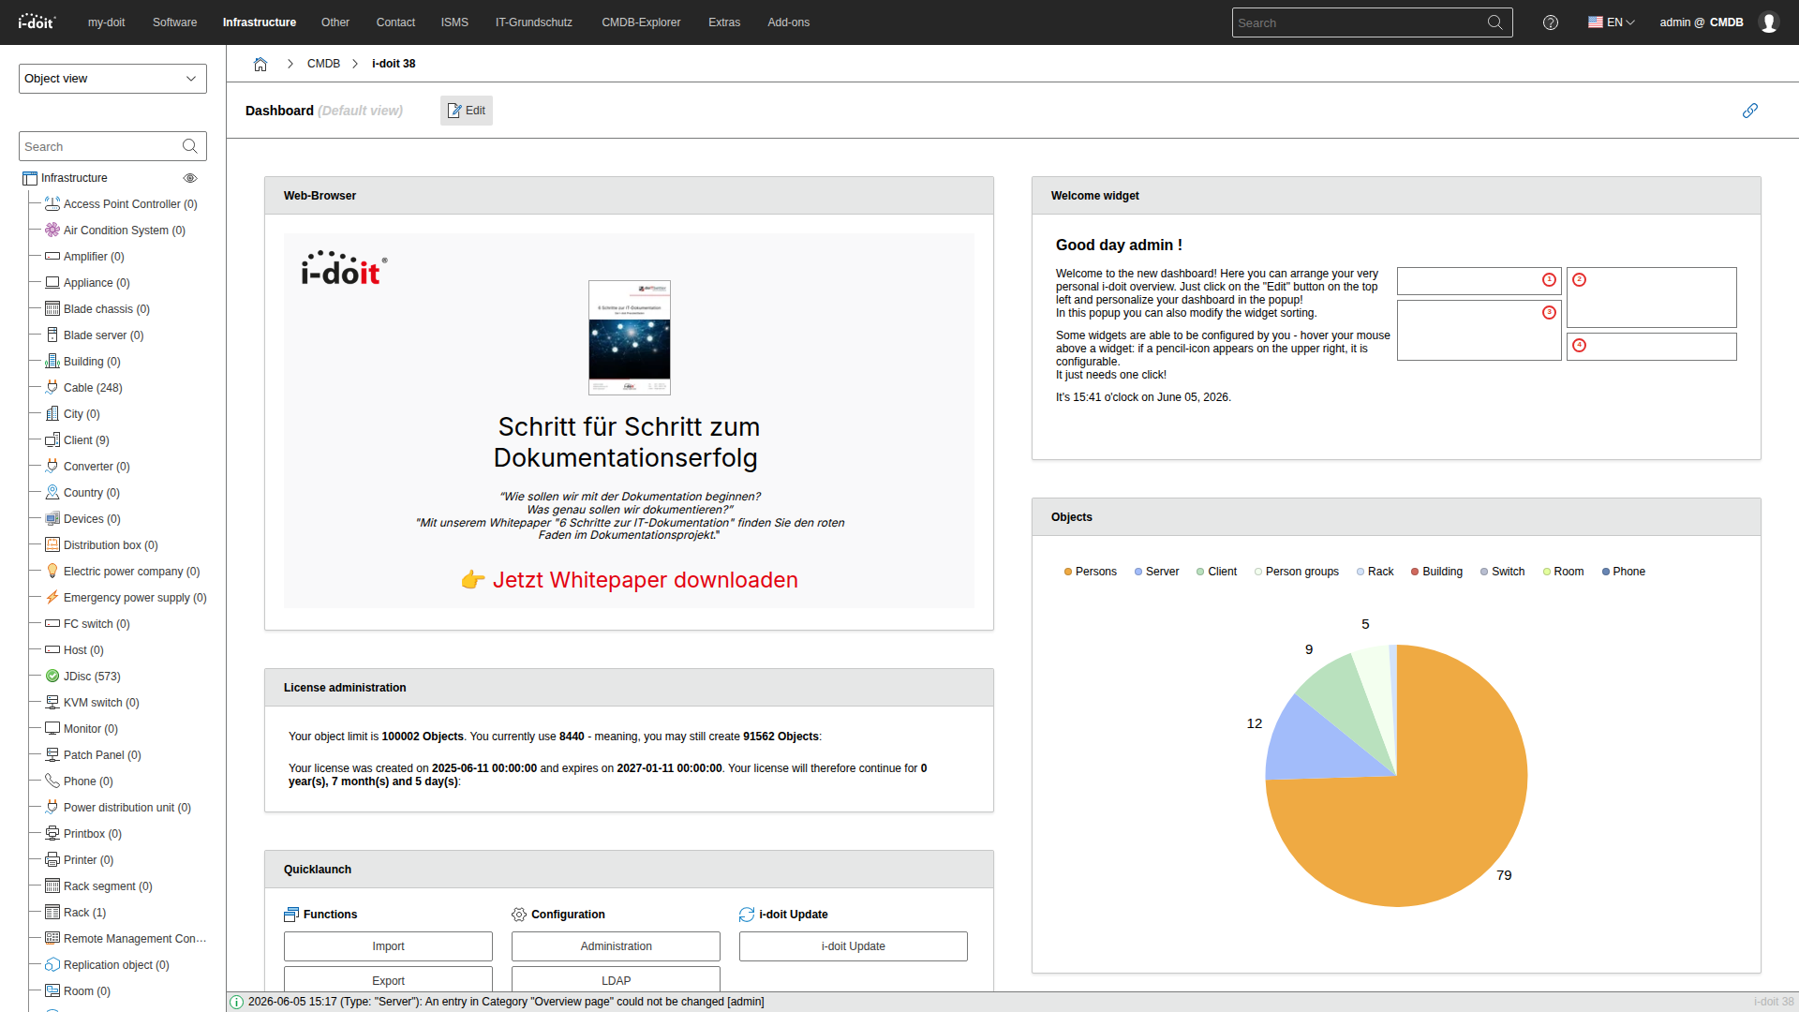Toggle Switch series in Objects legend
The height and width of the screenshot is (1012, 1799).
point(1503,572)
